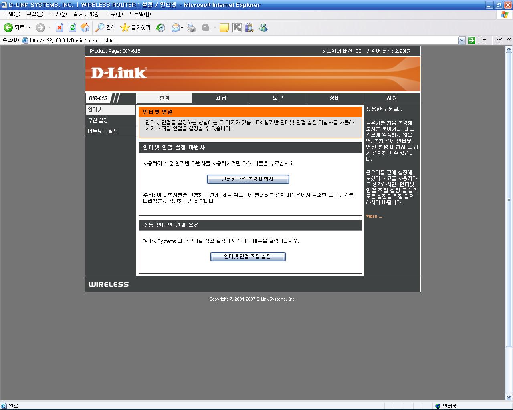Image resolution: width=513 pixels, height=410 pixels.
Task: Print the page with the printer icon
Action: pos(191,28)
